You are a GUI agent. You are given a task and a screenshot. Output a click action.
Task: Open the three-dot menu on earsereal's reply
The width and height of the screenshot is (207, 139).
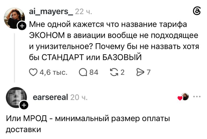pos(197,97)
